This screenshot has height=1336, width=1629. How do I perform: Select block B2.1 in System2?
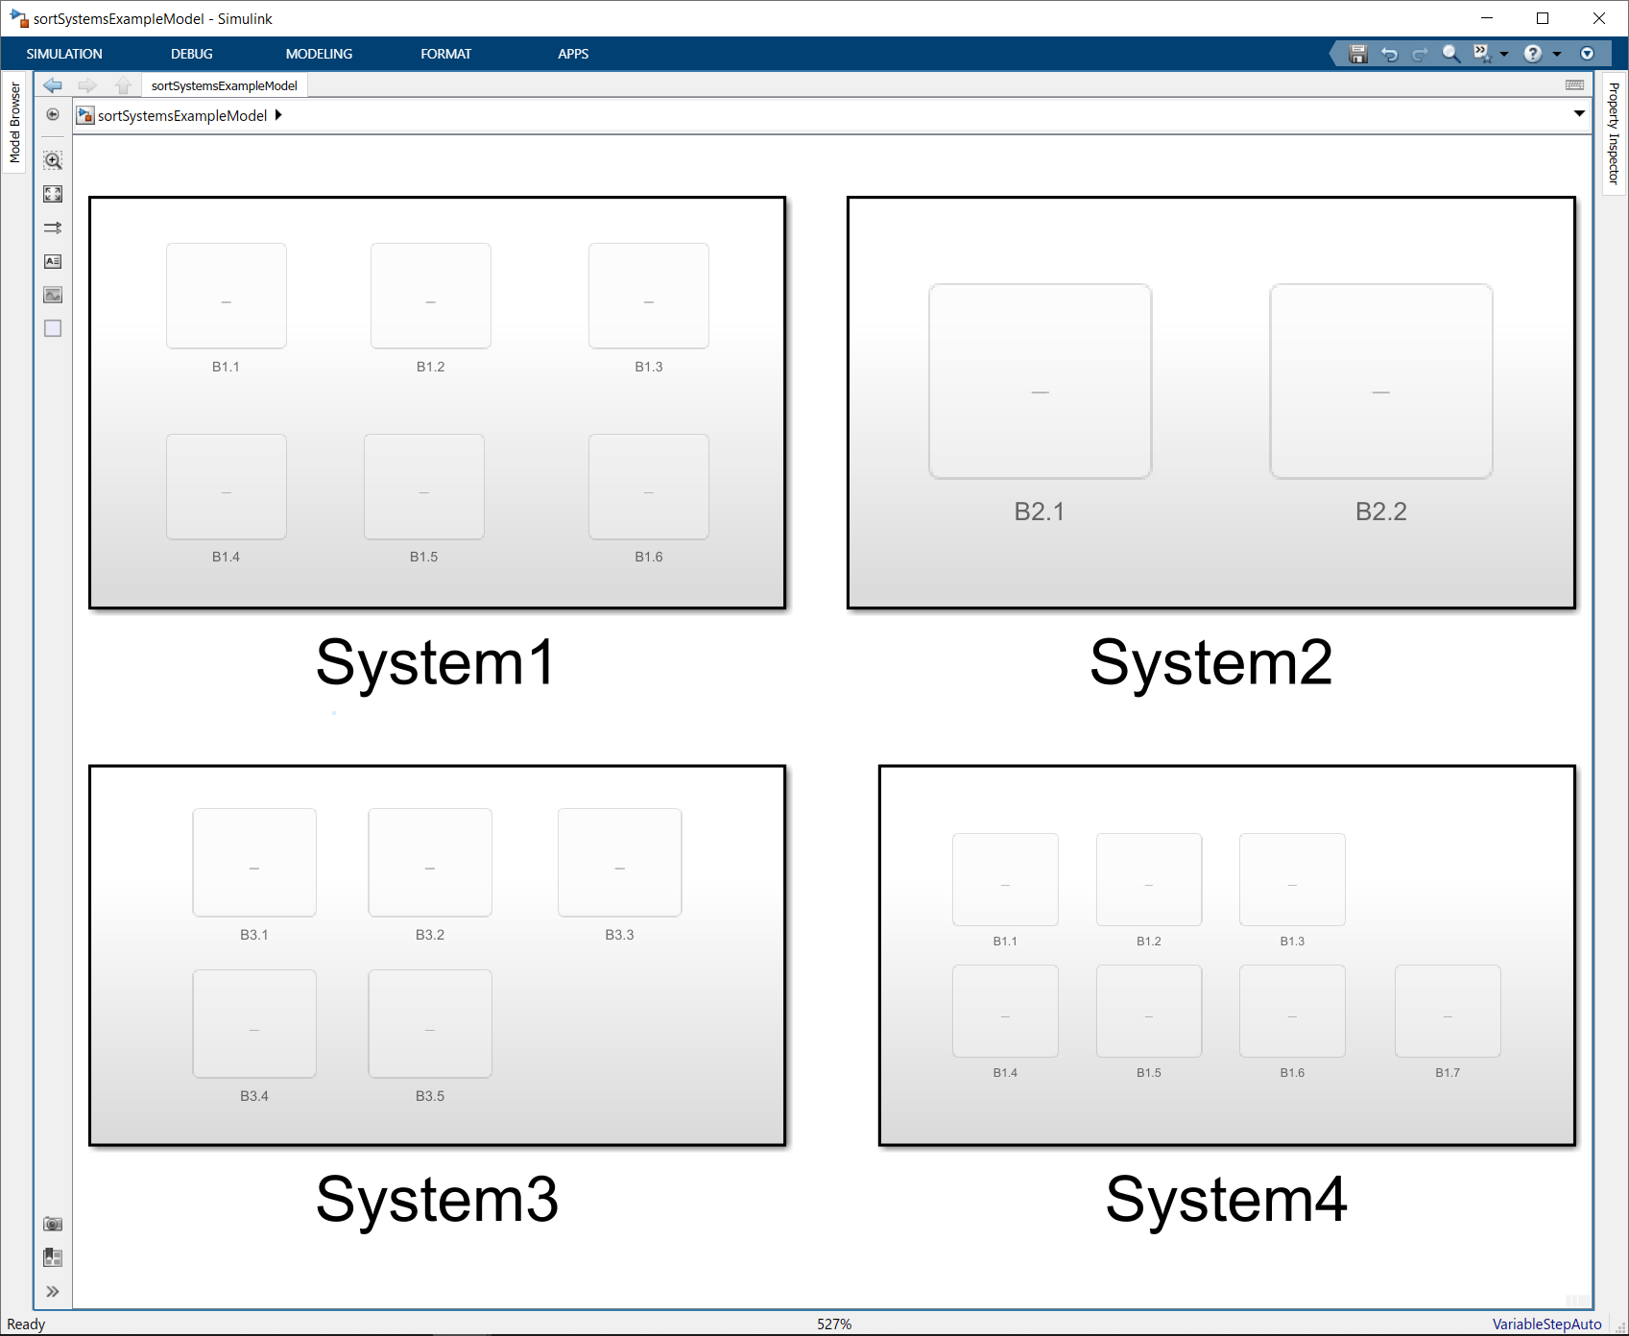[1040, 382]
